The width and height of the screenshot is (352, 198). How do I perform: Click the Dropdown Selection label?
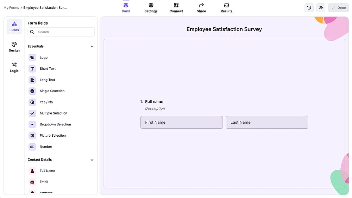point(55,124)
